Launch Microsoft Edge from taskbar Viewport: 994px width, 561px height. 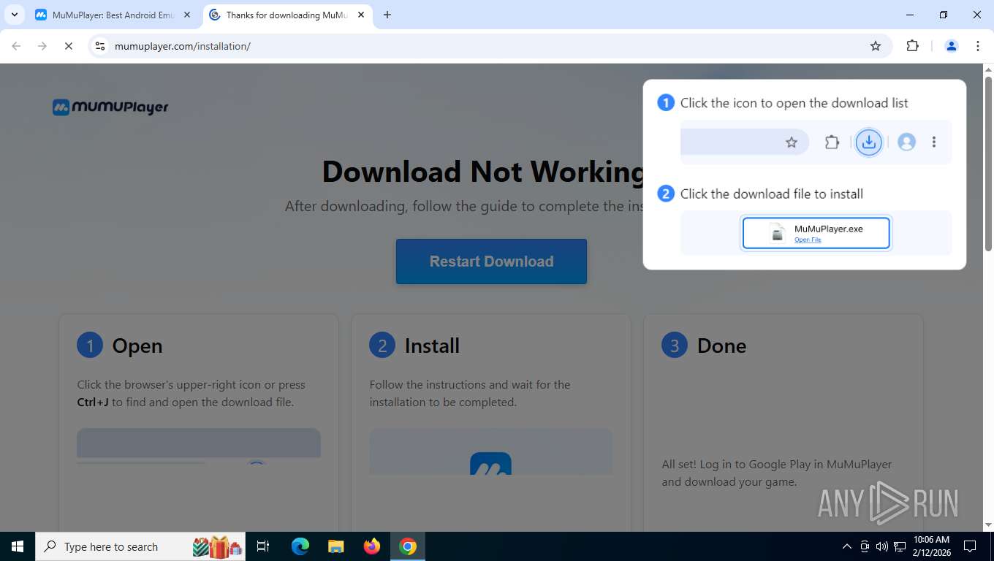click(300, 546)
